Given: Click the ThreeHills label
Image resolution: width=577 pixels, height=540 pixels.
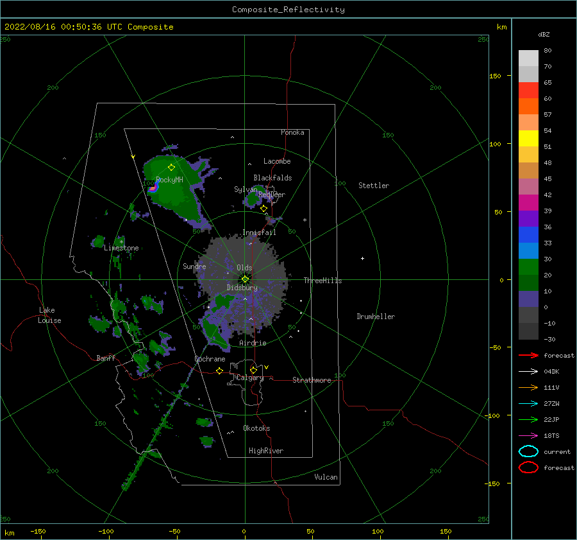Looking at the screenshot, I should 322,281.
